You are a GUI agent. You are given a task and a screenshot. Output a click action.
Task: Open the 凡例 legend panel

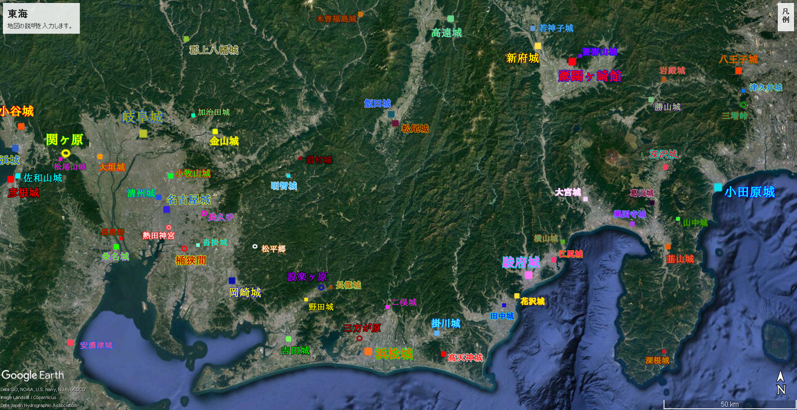tap(785, 17)
